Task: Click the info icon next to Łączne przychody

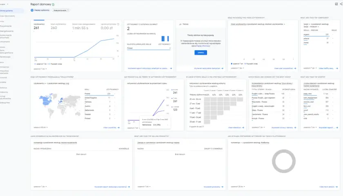Action: [118, 24]
